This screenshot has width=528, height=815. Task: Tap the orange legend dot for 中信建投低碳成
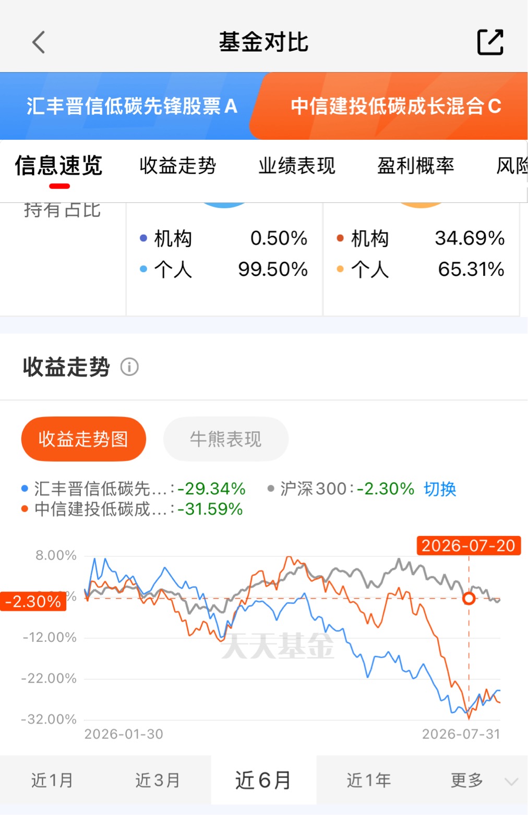pyautogui.click(x=25, y=509)
